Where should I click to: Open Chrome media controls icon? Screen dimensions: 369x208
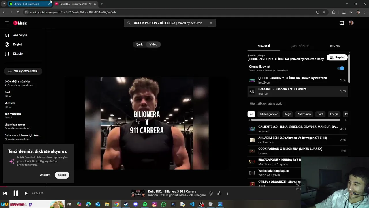click(x=351, y=12)
